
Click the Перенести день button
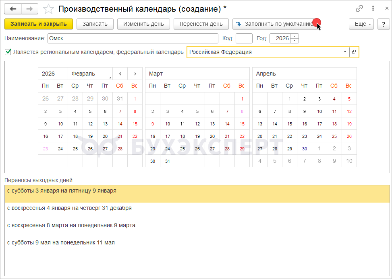click(201, 24)
